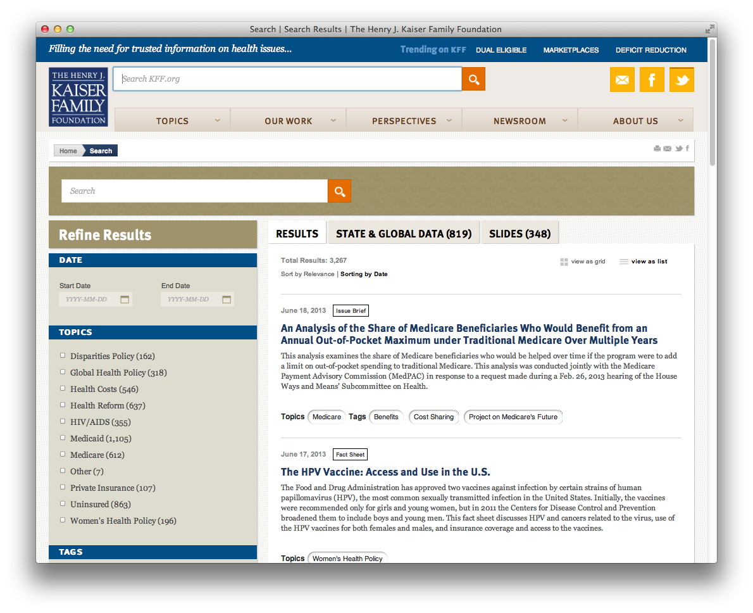Click the Cost Sharing tag

tap(433, 417)
